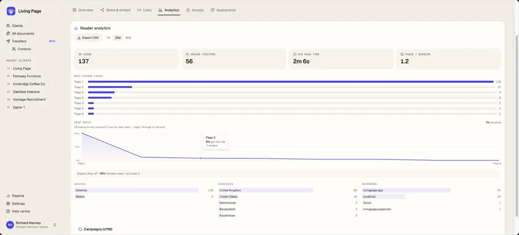Click the Settings gear icon
The width and height of the screenshot is (519, 235).
point(8,204)
